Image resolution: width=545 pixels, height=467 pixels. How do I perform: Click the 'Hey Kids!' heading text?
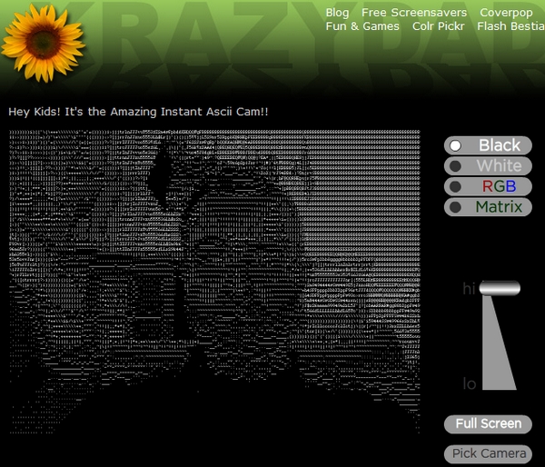tap(138, 112)
